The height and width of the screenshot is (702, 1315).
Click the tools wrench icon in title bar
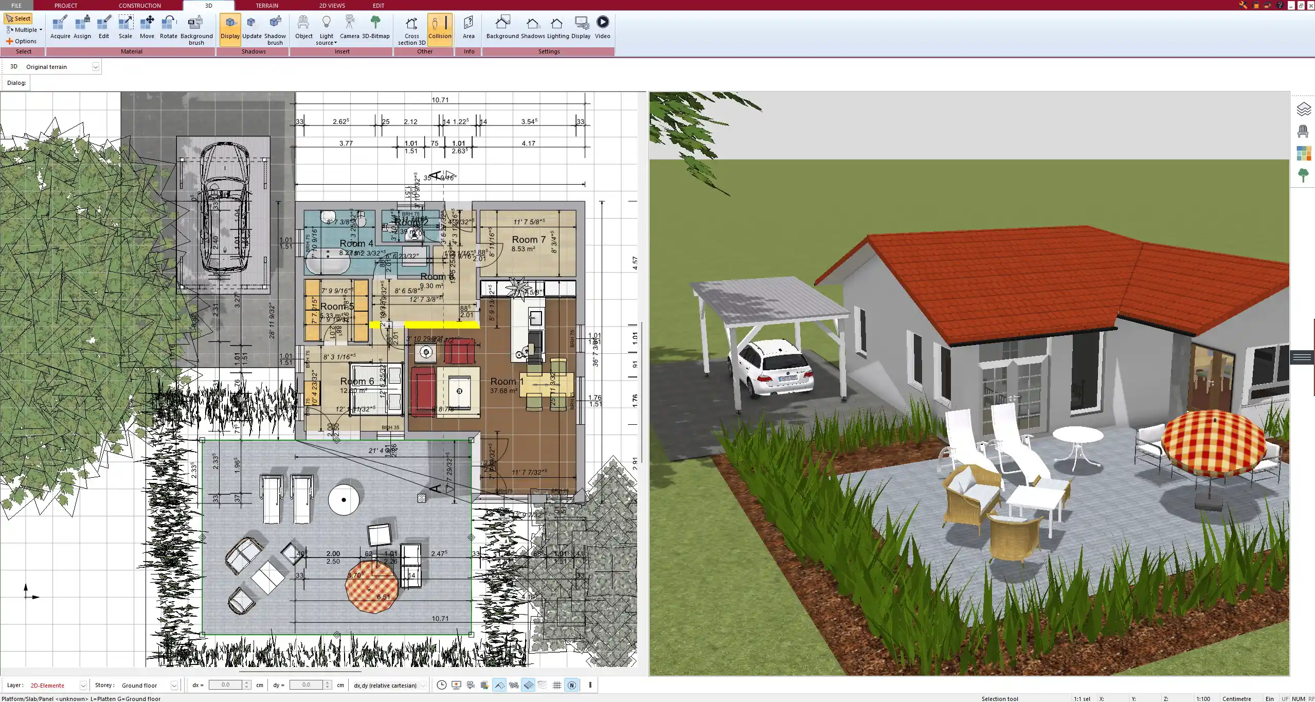[x=1242, y=5]
